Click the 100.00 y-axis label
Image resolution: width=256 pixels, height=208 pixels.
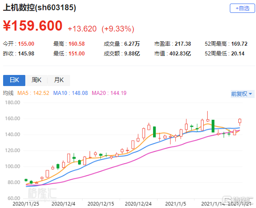[x=12, y=166]
